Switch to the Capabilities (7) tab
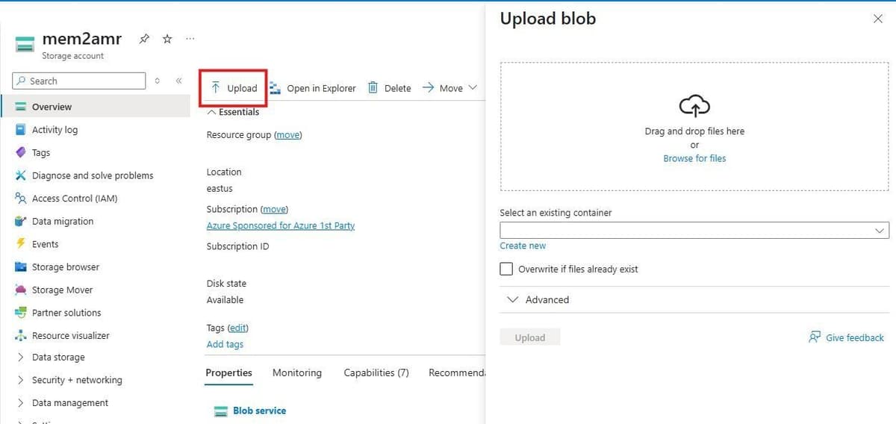The height and width of the screenshot is (424, 896). (x=376, y=372)
